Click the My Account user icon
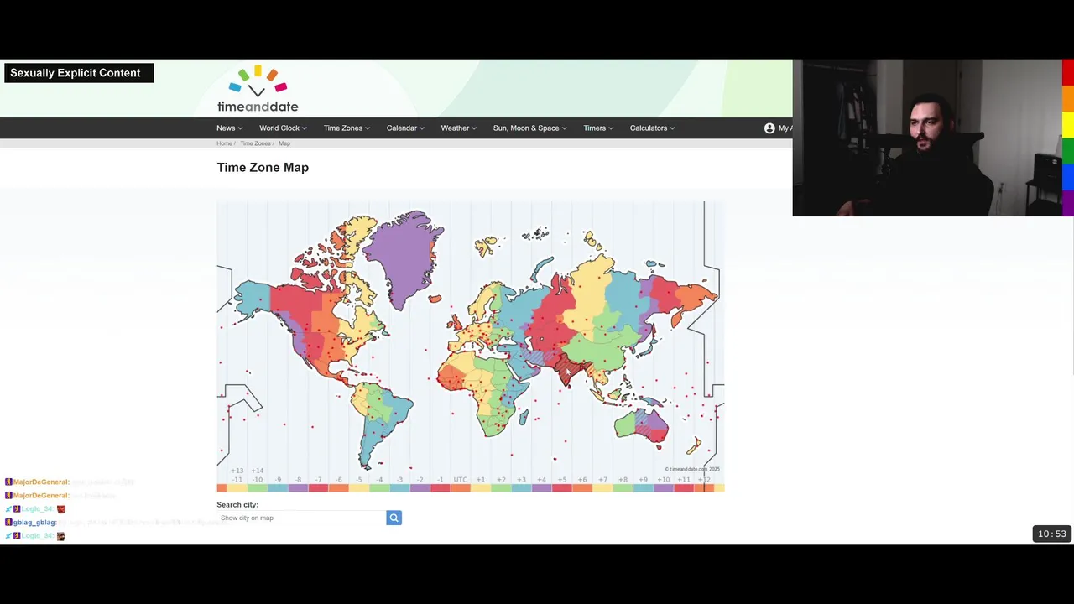This screenshot has width=1074, height=604. tap(769, 128)
